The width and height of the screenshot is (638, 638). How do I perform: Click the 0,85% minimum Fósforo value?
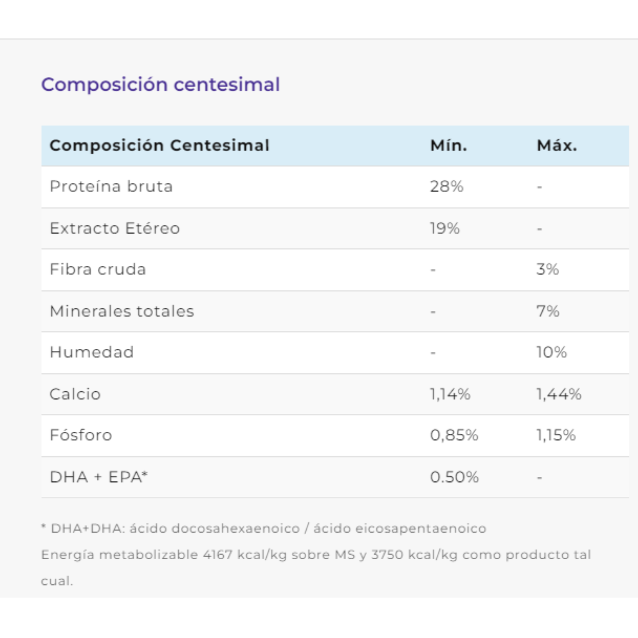pos(454,435)
